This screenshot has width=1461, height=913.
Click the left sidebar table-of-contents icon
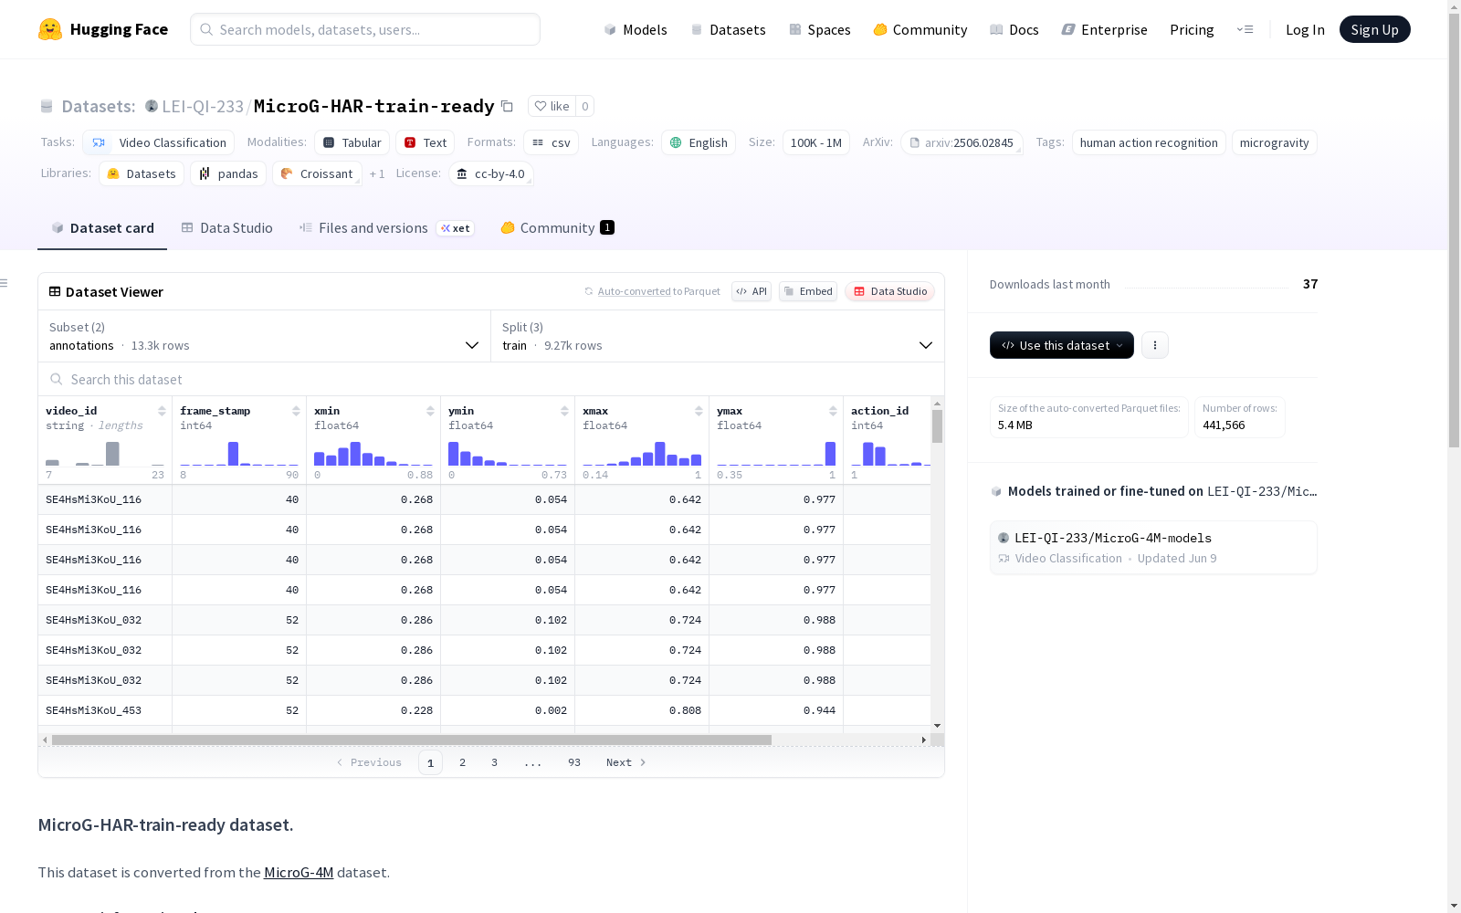coord(4,283)
